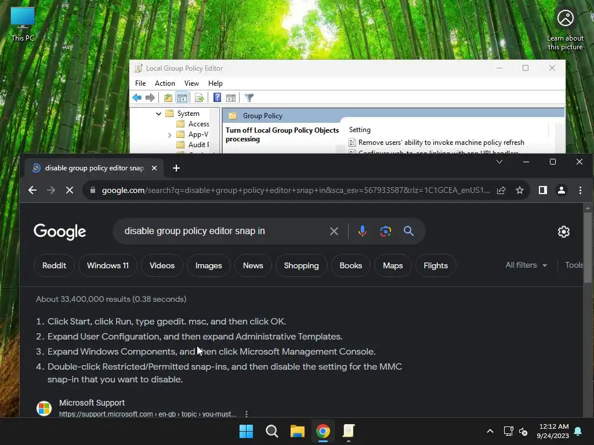Click the Chrome address bar URL

(296, 190)
